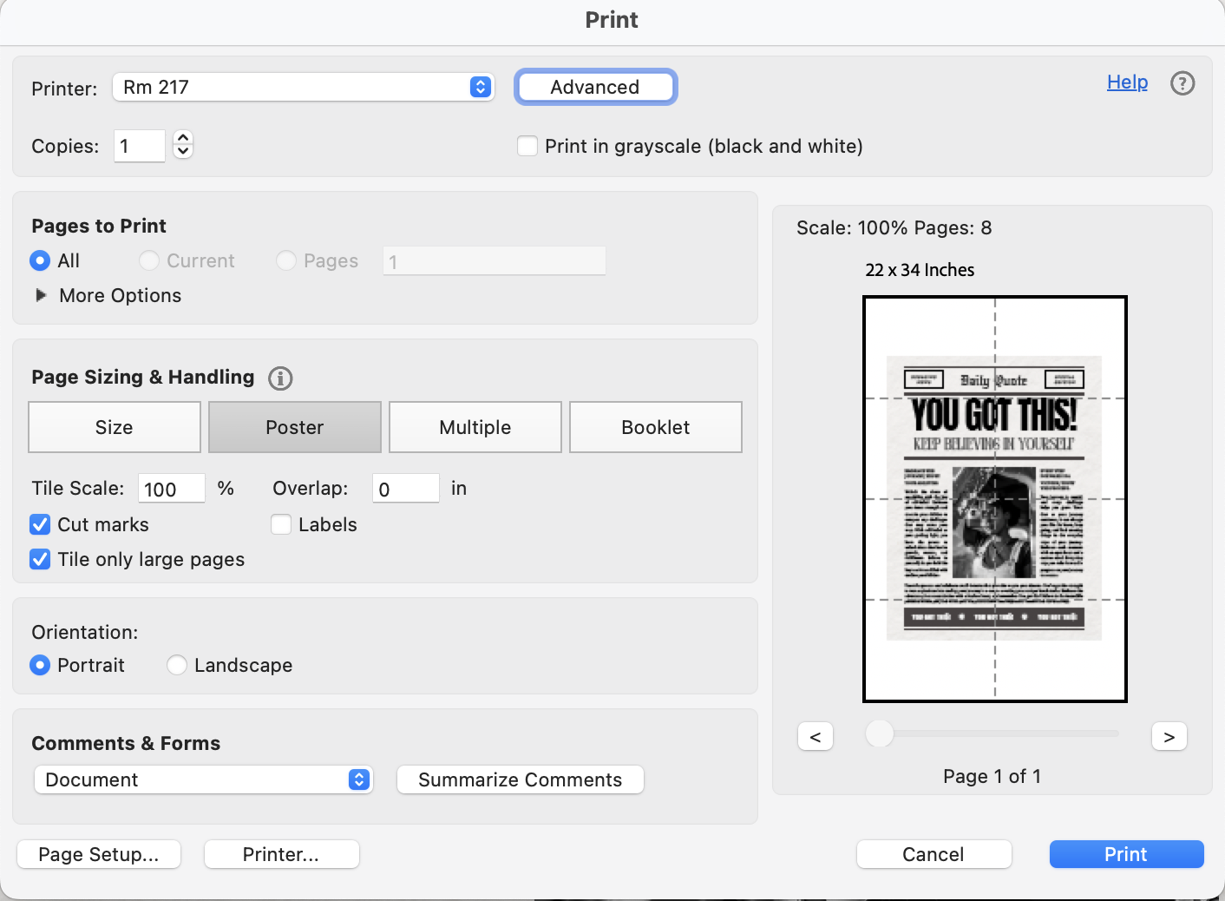This screenshot has height=901, width=1225.
Task: Click the preview zoom slider handle
Action: click(x=878, y=733)
